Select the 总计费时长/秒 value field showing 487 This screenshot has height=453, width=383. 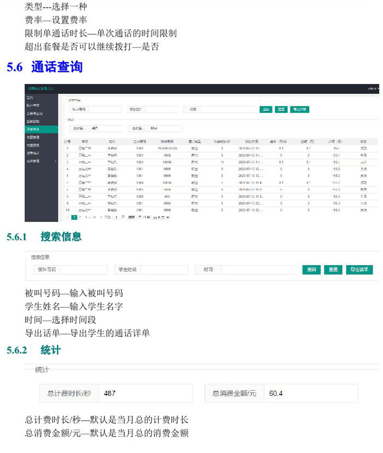coord(144,393)
